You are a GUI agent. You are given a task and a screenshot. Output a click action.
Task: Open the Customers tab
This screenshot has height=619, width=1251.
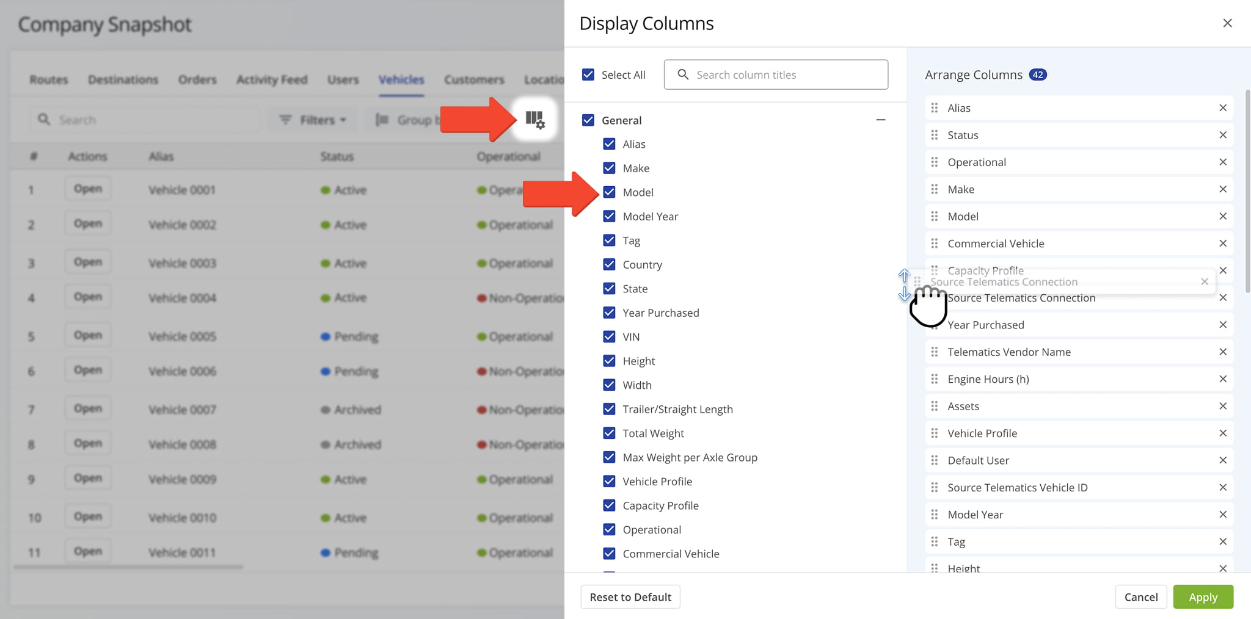tap(474, 80)
